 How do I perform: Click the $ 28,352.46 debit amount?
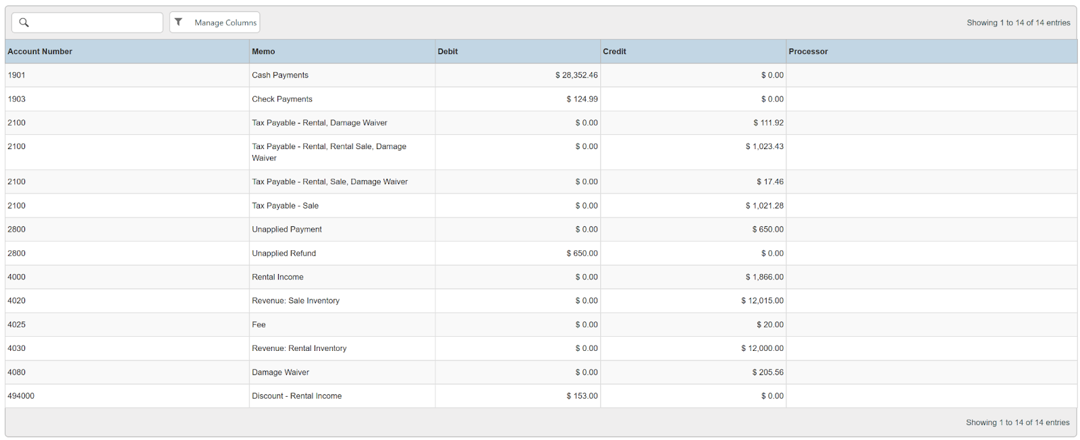coord(576,75)
